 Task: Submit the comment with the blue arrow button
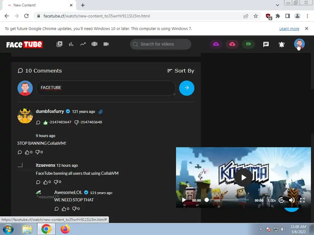(187, 88)
